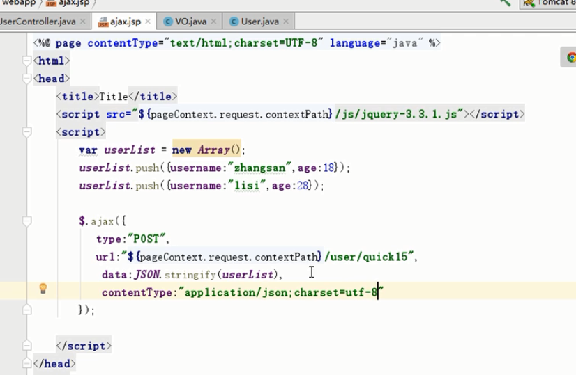The width and height of the screenshot is (576, 375).
Task: Close the VO.java tab
Action: point(213,22)
